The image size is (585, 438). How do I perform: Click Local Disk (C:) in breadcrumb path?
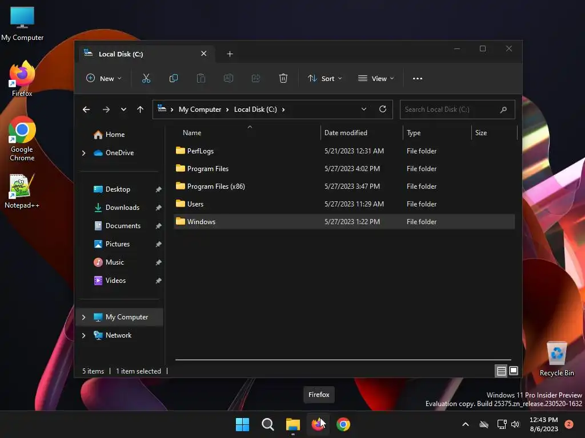pos(255,109)
